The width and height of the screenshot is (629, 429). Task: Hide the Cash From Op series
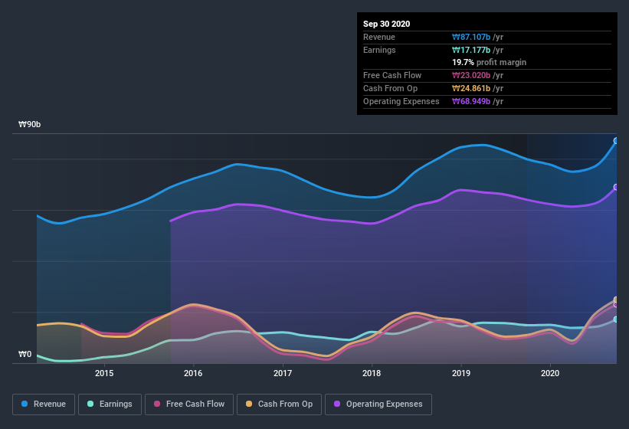(x=279, y=404)
